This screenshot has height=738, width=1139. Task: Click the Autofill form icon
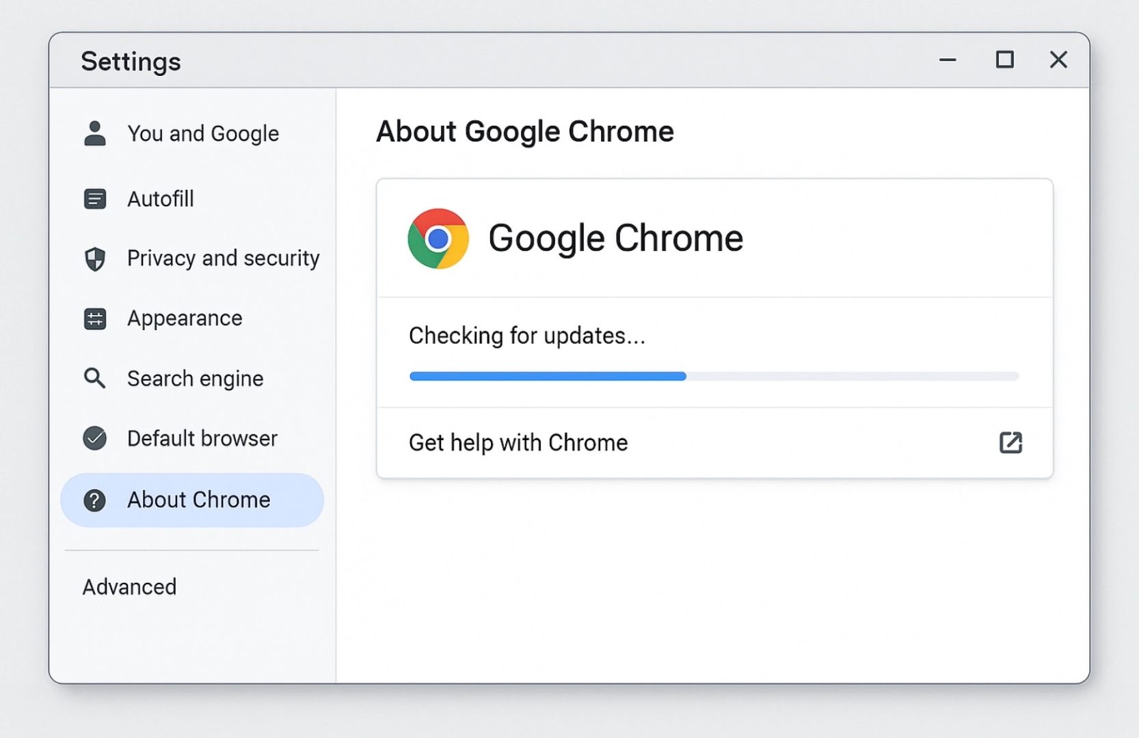[95, 199]
